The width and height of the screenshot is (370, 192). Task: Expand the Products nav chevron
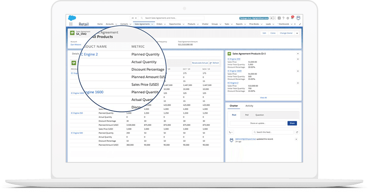tap(198, 24)
